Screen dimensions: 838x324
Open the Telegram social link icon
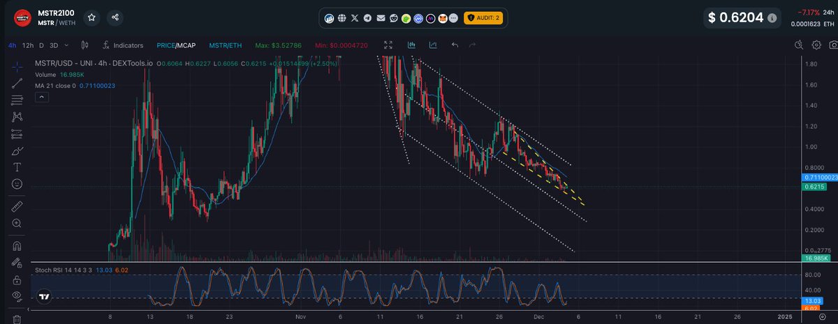pyautogui.click(x=367, y=17)
